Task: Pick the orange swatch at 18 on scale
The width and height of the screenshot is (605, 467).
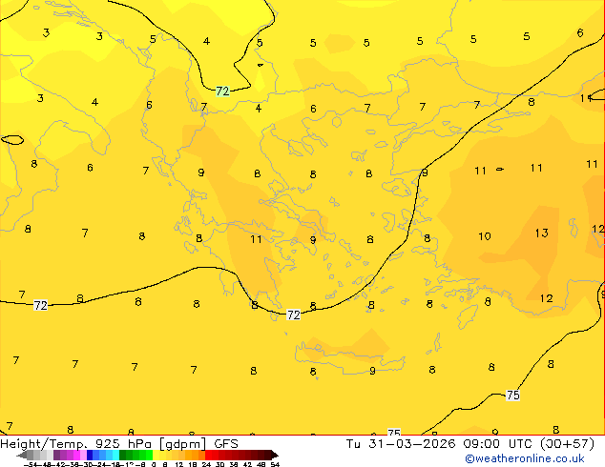Action: [196, 456]
